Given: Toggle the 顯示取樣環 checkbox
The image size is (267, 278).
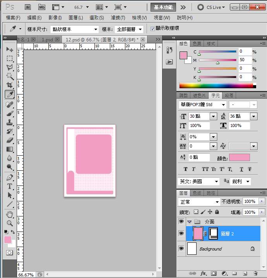Looking at the screenshot, I should pos(152,29).
